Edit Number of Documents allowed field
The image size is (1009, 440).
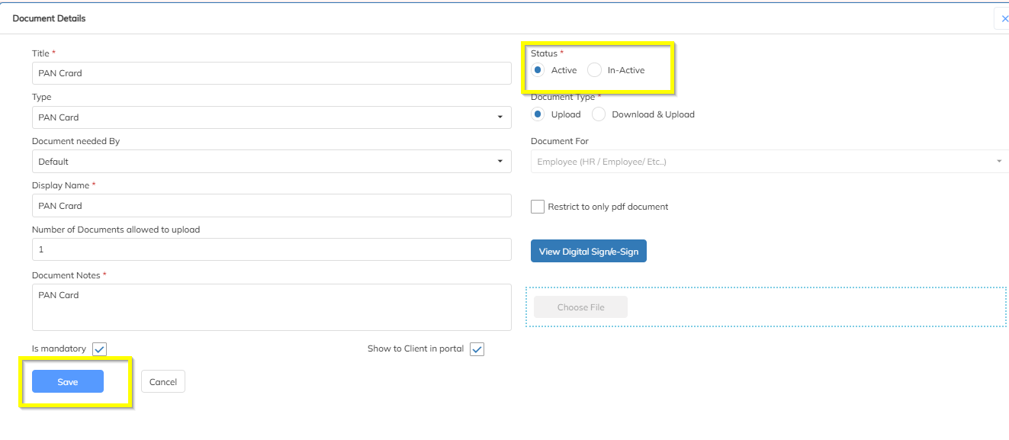272,249
